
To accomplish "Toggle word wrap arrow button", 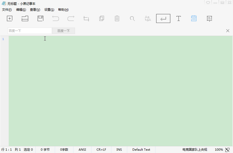I will click(163, 19).
